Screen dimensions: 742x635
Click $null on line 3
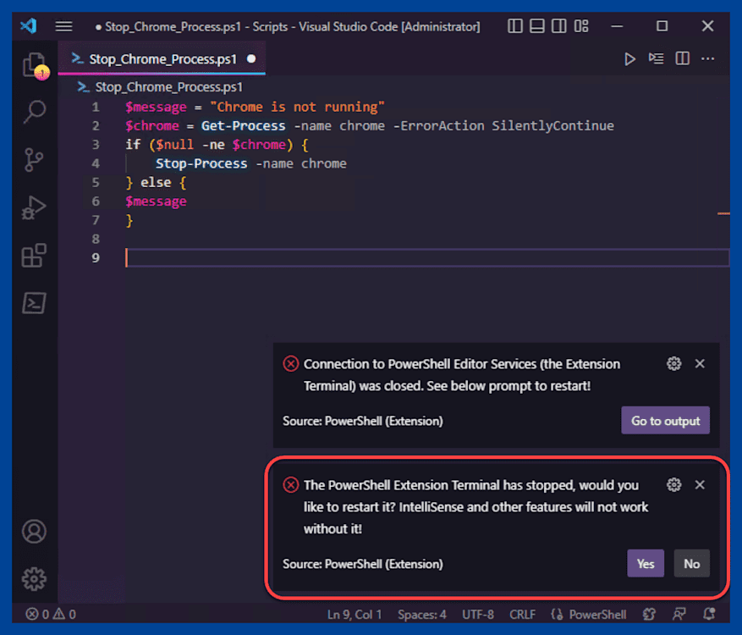(x=174, y=145)
